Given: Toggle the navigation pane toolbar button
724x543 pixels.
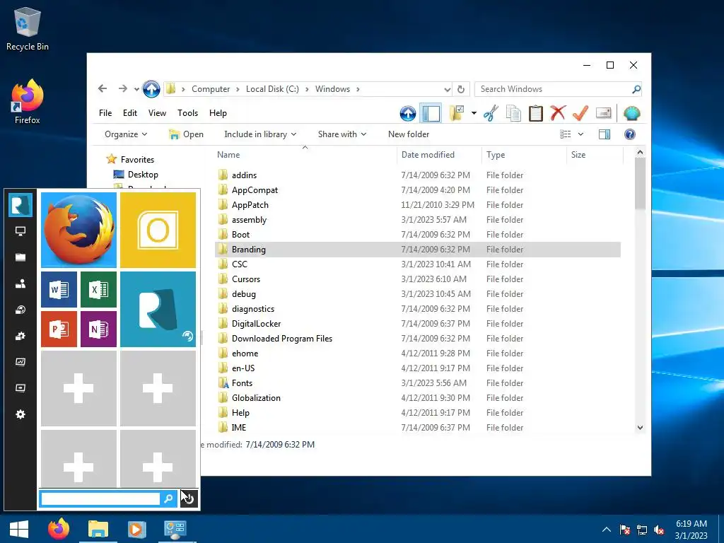Looking at the screenshot, I should click(431, 113).
